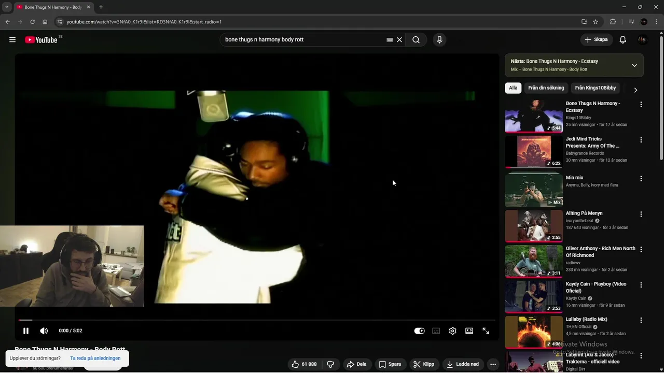Open options for Lullaby (Radio Mix)

(641, 320)
